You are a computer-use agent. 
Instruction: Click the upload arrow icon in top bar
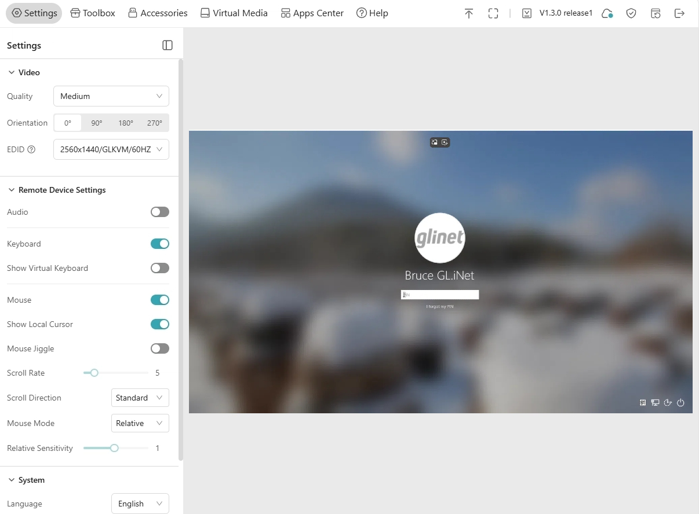point(469,13)
